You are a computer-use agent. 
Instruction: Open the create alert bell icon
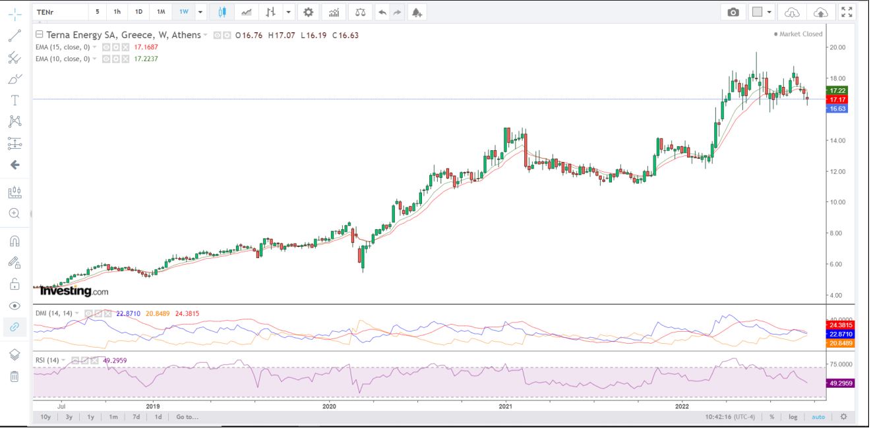click(415, 12)
